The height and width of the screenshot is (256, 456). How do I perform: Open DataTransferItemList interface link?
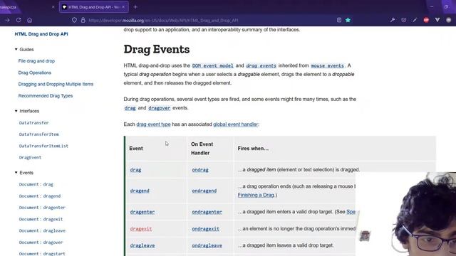[x=43, y=146]
